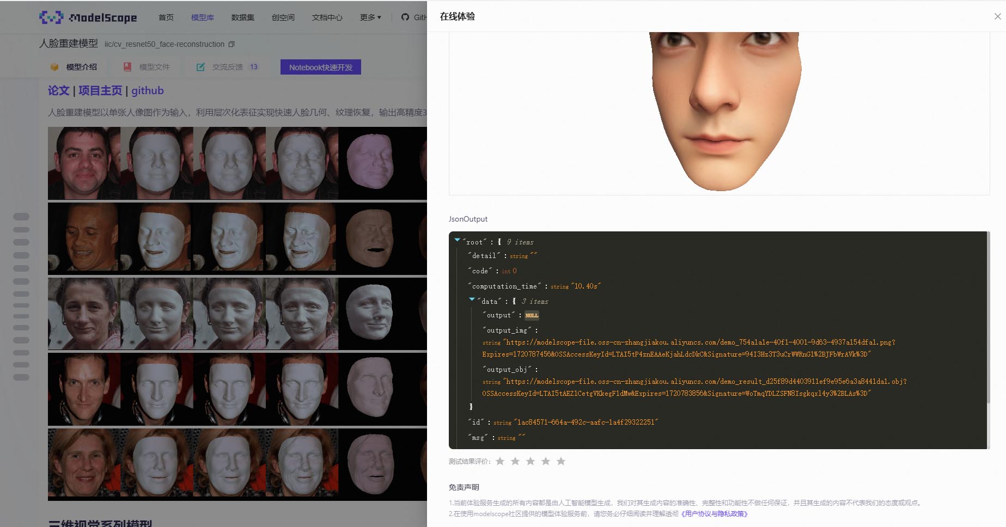Click the "9 items" label on root node
The width and height of the screenshot is (1006, 527).
click(x=520, y=242)
